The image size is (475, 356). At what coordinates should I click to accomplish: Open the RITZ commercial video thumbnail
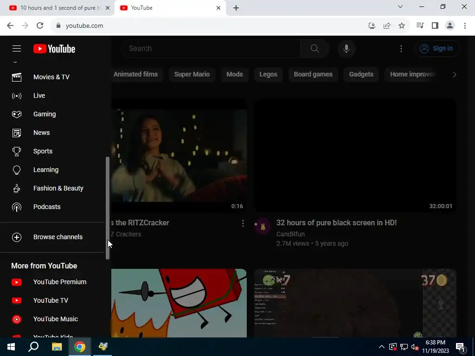pyautogui.click(x=179, y=156)
